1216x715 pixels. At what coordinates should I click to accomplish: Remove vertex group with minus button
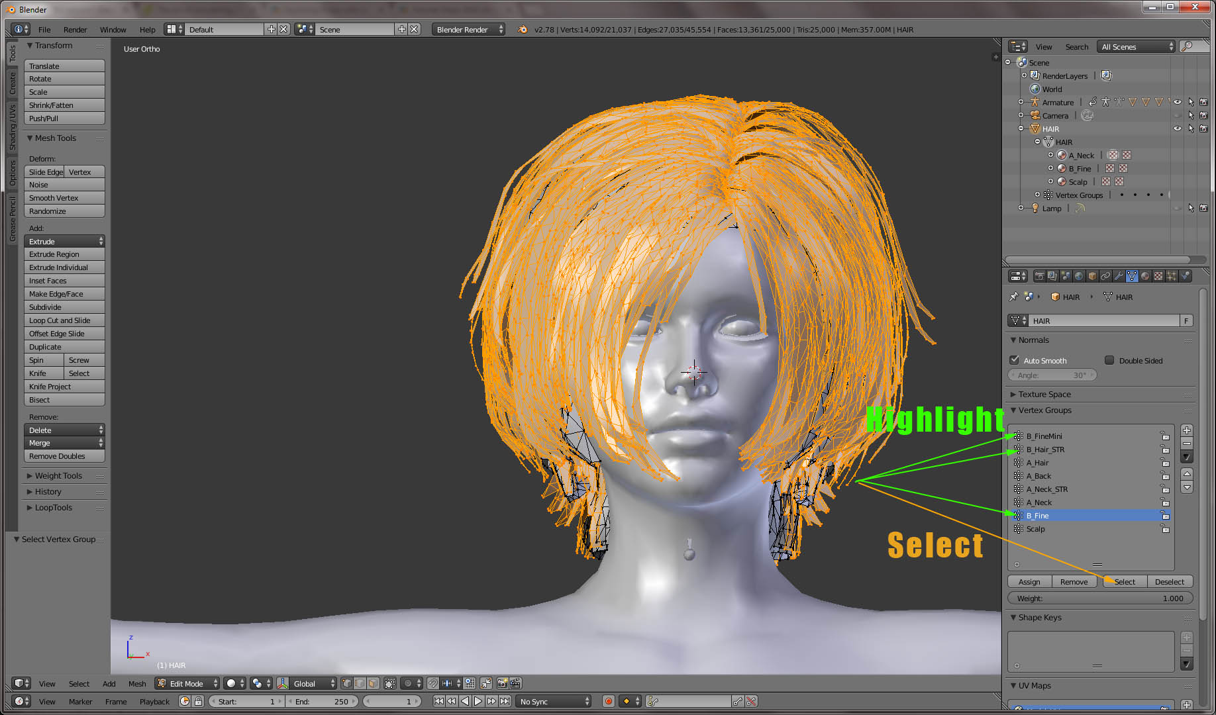click(x=1187, y=444)
